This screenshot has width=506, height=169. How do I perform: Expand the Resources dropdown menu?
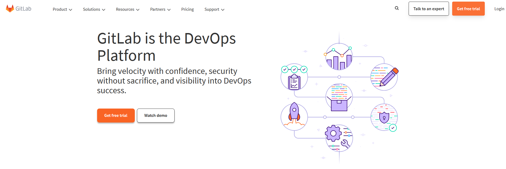128,9
